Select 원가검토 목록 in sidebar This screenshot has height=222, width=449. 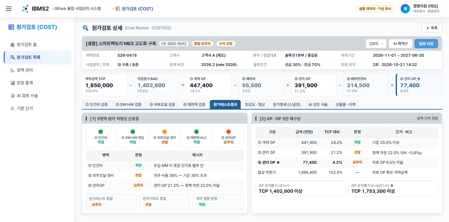pos(37,57)
